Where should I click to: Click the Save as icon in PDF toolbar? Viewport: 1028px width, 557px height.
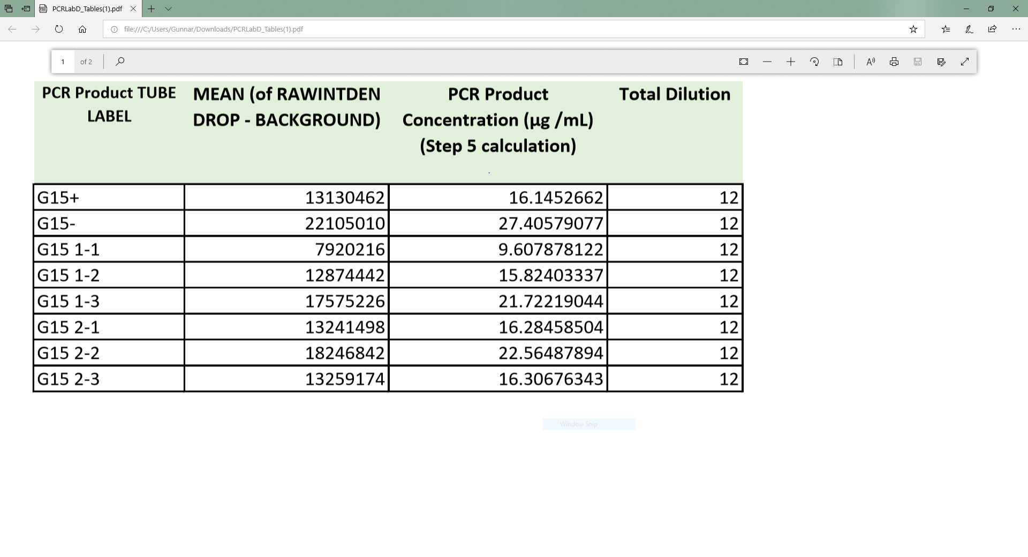point(941,62)
